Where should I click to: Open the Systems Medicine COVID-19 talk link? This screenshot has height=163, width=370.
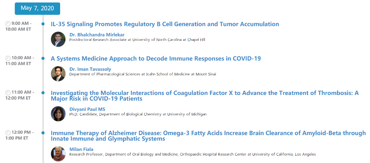pyautogui.click(x=156, y=59)
